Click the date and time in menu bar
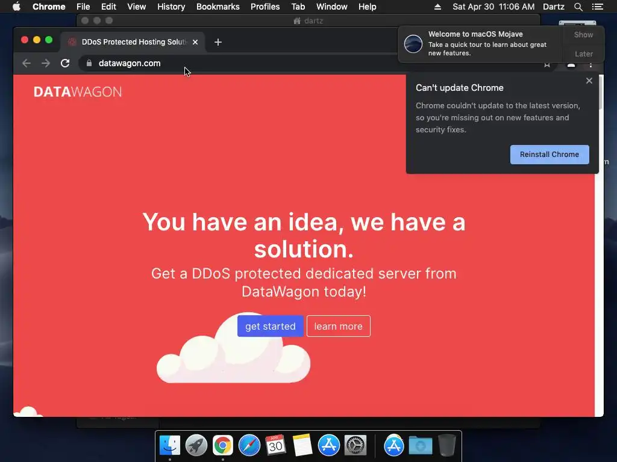 pos(493,7)
